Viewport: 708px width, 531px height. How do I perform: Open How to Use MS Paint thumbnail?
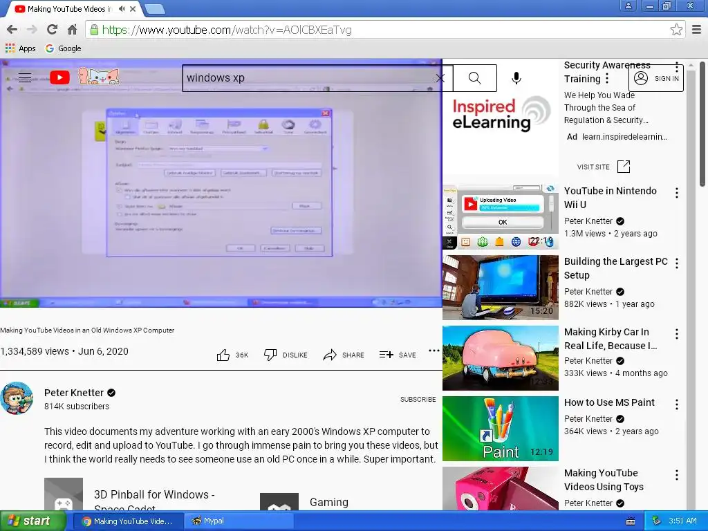click(x=501, y=429)
